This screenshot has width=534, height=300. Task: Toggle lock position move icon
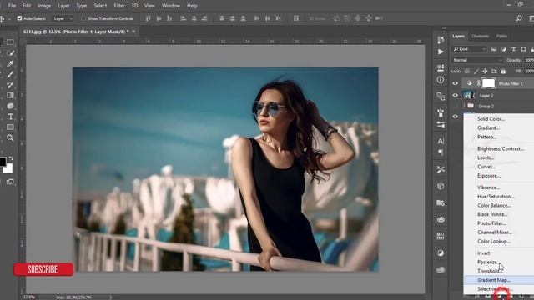pyautogui.click(x=485, y=72)
